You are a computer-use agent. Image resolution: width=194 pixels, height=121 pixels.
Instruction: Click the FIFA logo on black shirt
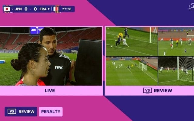coord(59,67)
